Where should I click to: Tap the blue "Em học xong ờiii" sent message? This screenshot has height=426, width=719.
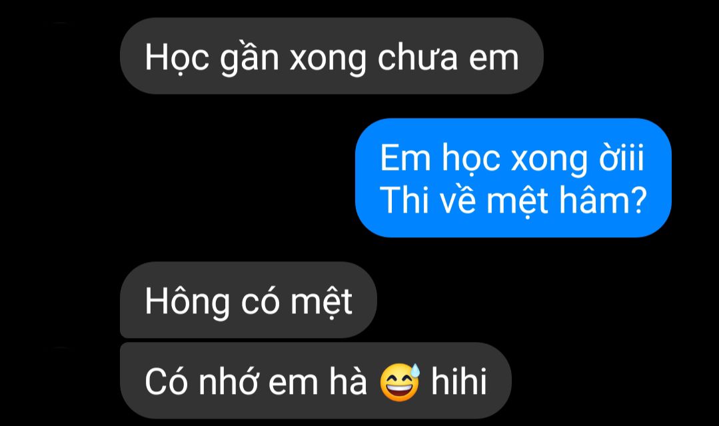513,178
